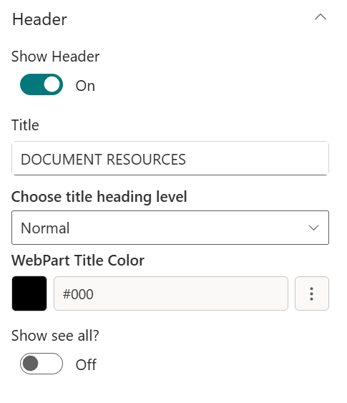Turn off the Show Header toggle
347x403 pixels.
coord(41,84)
